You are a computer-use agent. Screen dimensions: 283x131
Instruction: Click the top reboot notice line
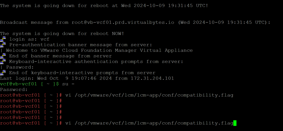coord(104,6)
